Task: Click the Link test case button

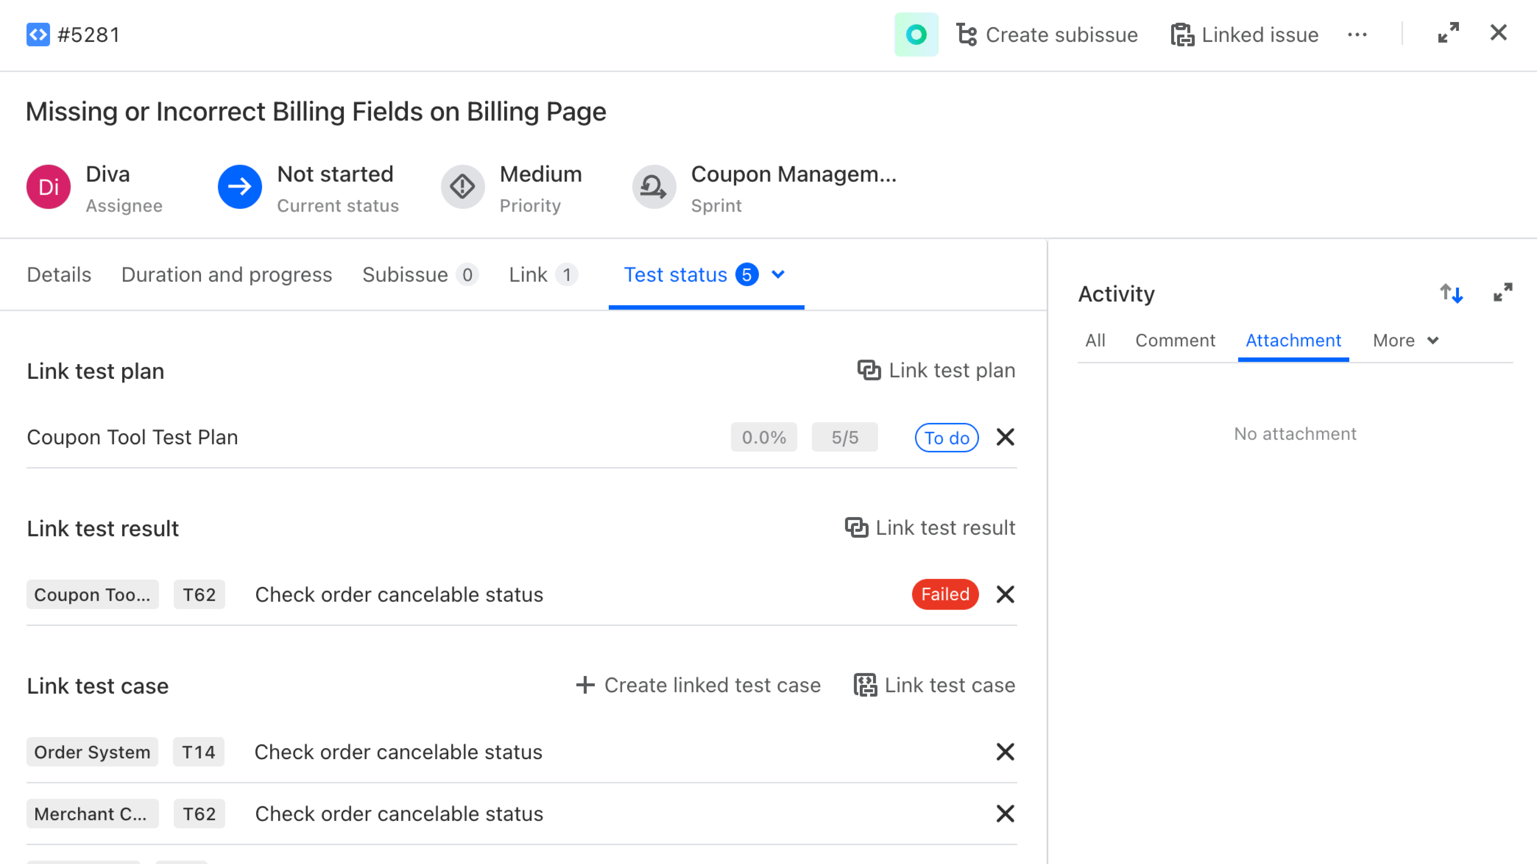Action: (934, 684)
